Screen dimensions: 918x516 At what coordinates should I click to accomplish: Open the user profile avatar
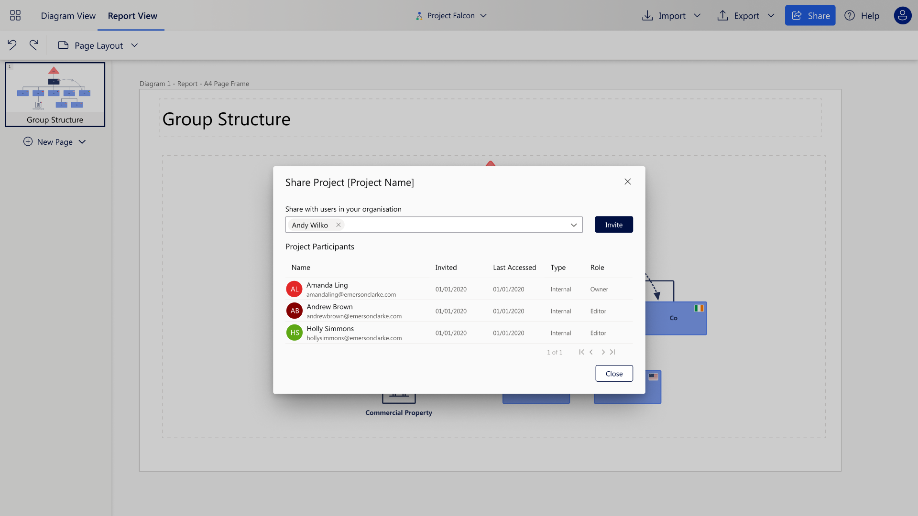902,16
